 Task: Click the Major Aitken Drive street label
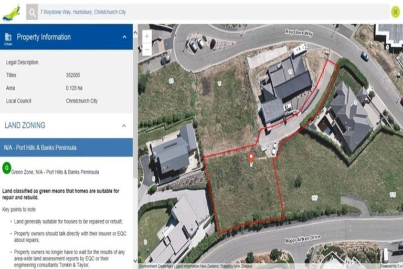[302, 239]
